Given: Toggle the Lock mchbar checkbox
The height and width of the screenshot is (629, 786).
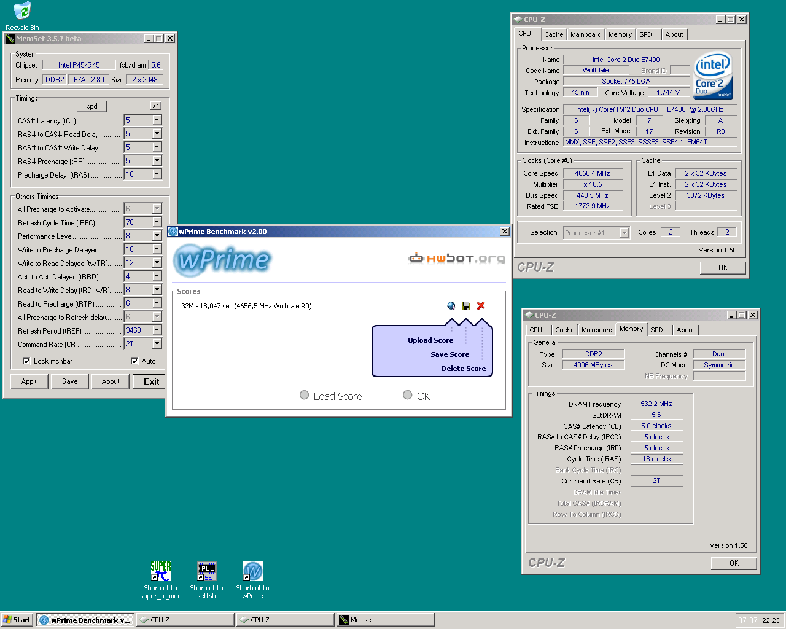Looking at the screenshot, I should point(26,361).
